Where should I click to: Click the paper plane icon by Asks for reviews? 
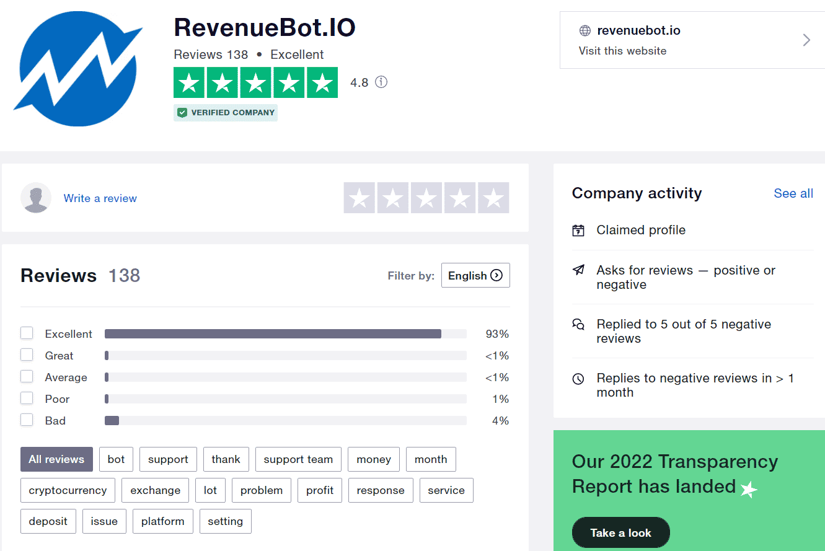(578, 270)
